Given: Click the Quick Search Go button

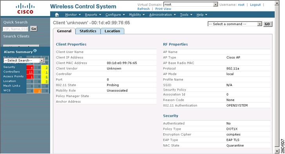Looking at the screenshot, I should coord(34,29).
